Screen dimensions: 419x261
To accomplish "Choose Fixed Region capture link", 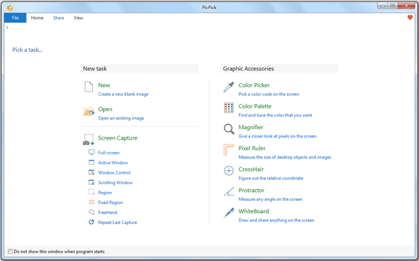I will (x=110, y=202).
